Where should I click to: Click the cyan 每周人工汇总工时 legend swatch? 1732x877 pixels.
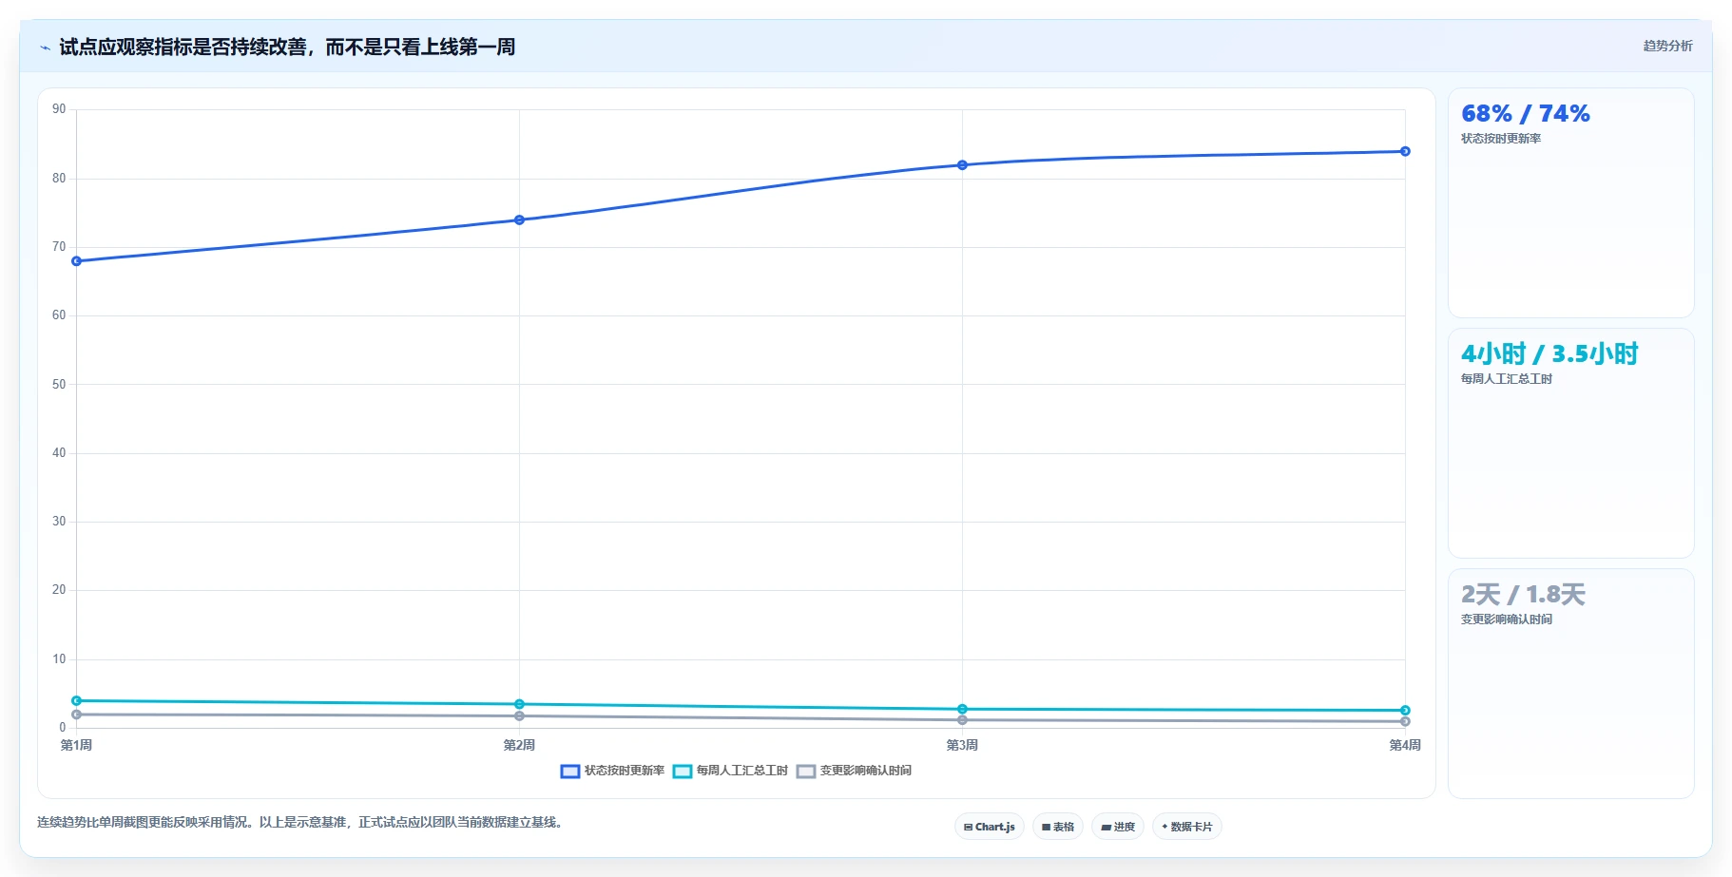683,771
